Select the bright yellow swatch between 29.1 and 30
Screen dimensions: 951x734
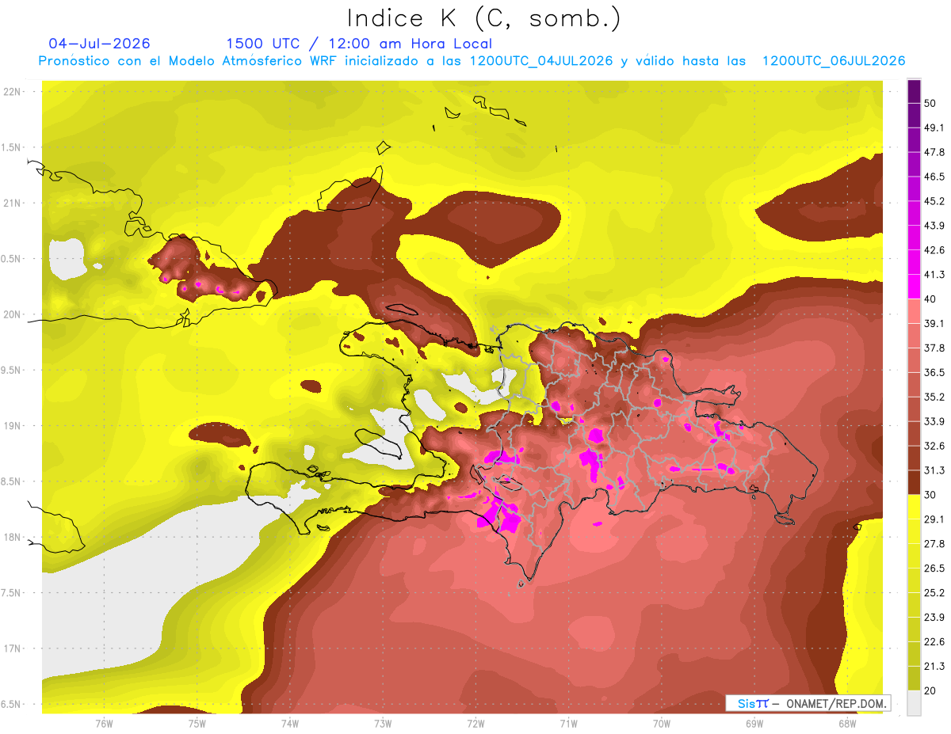914,507
